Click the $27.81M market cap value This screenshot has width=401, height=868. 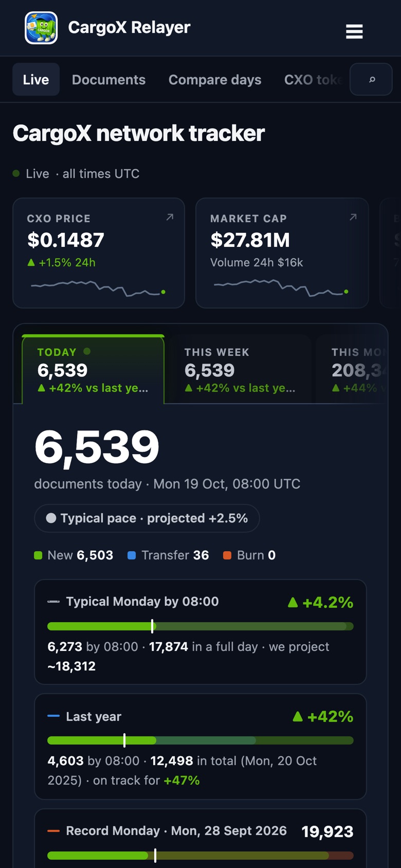click(250, 240)
